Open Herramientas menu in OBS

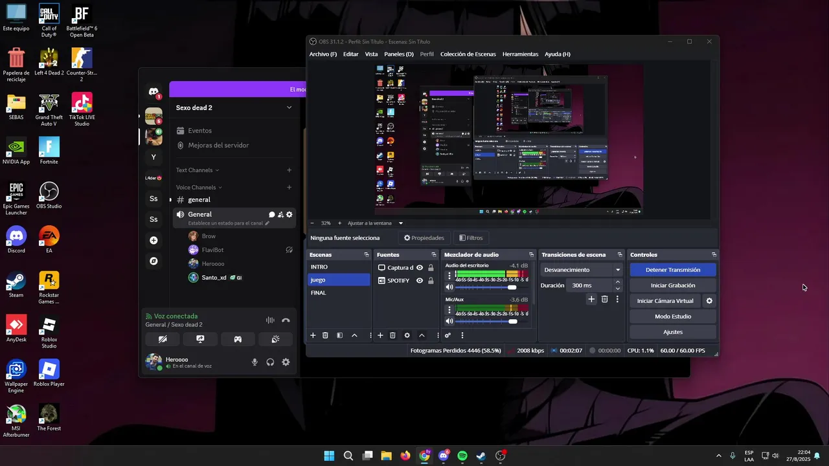pyautogui.click(x=520, y=54)
